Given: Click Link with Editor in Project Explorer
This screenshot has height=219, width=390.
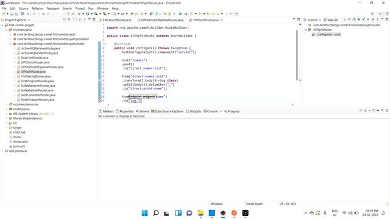Looking at the screenshot, I should tap(69, 19).
